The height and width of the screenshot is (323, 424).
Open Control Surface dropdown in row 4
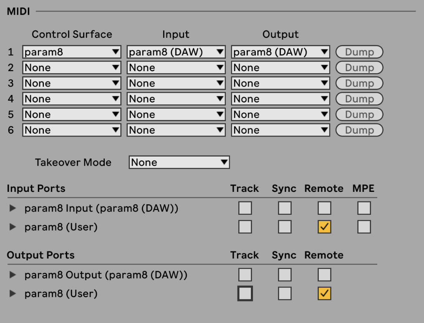coord(72,99)
